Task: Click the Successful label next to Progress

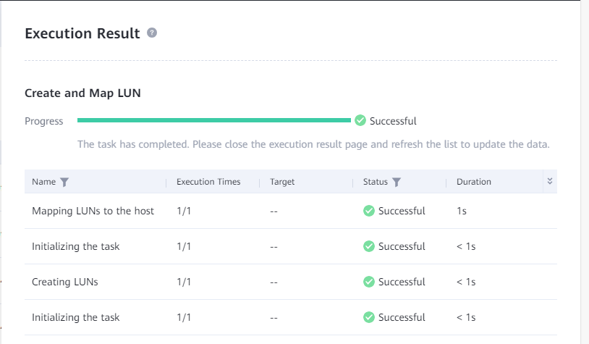Action: coord(393,121)
